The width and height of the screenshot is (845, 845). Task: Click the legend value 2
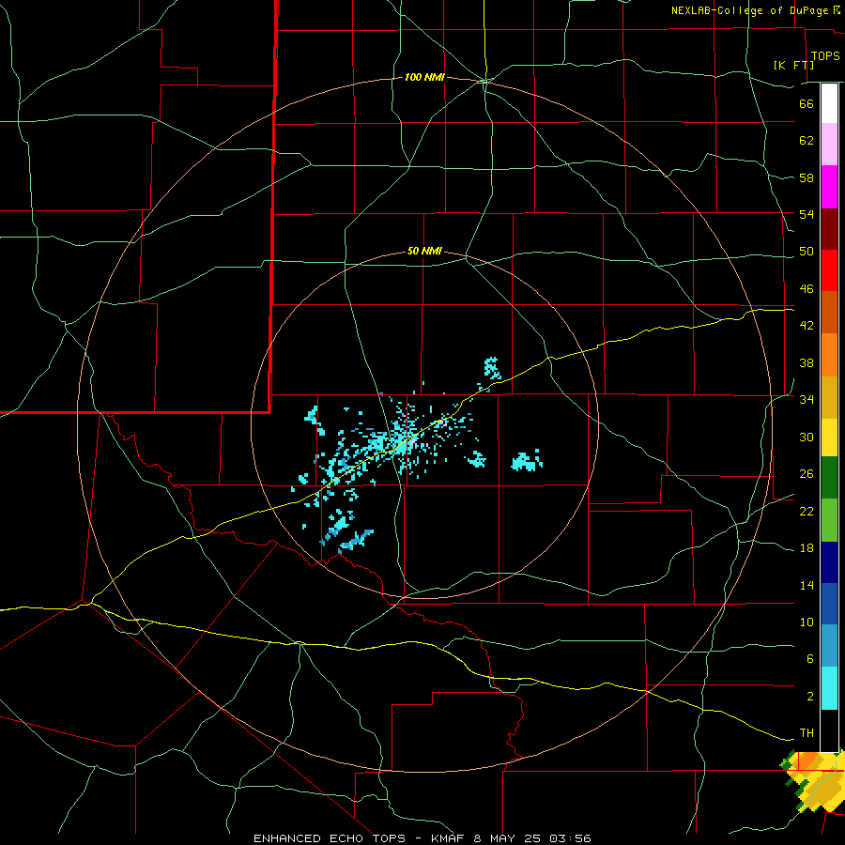(x=810, y=697)
